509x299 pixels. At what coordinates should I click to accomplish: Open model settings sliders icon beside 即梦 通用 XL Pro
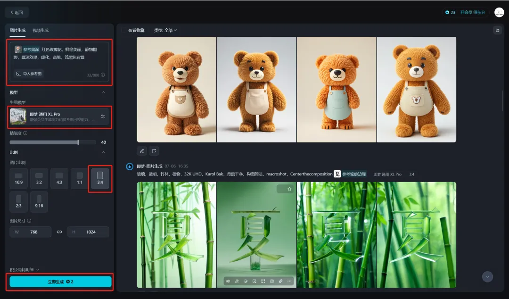click(x=103, y=116)
